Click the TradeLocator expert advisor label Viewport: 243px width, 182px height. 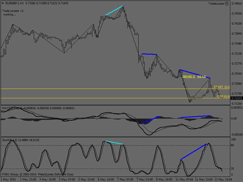pos(216,4)
